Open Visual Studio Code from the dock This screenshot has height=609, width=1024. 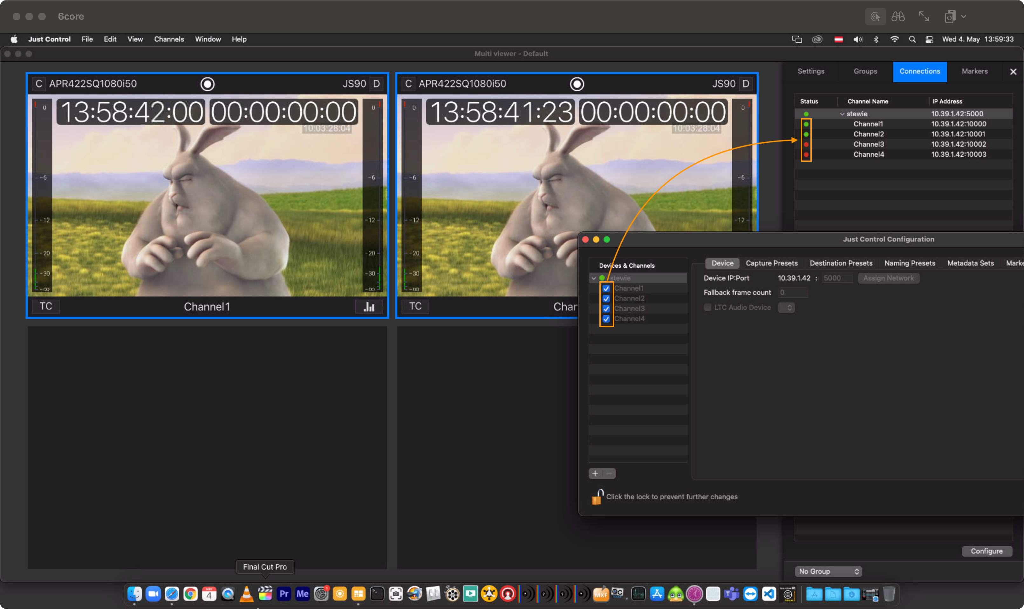pos(769,594)
